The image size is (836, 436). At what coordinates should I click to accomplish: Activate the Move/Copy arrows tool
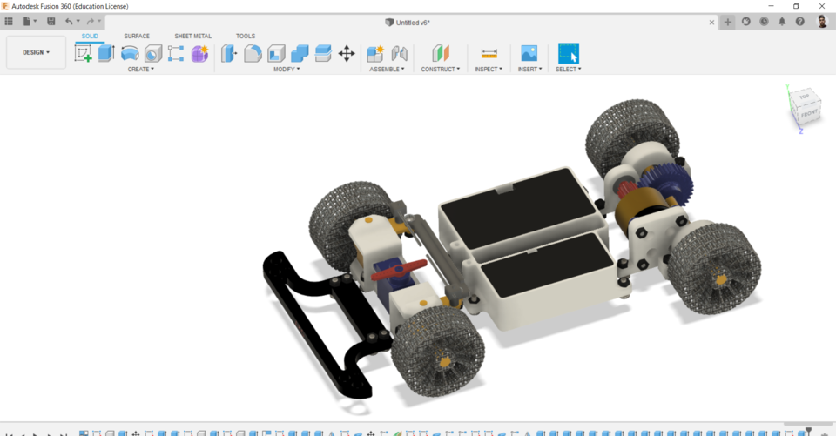point(347,53)
